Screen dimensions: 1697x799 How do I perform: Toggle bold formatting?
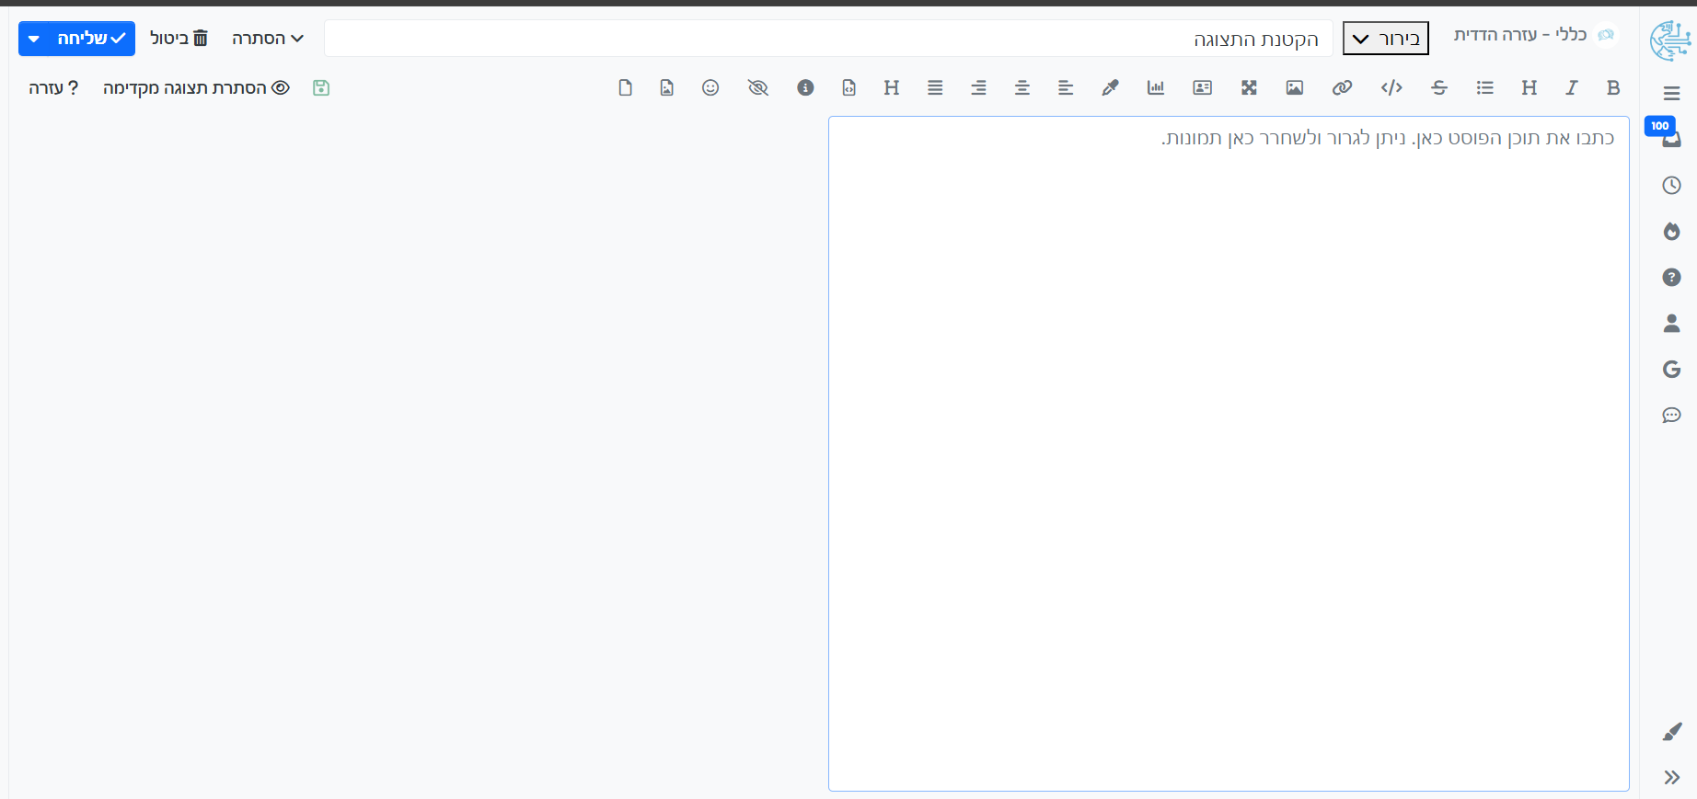click(x=1612, y=87)
